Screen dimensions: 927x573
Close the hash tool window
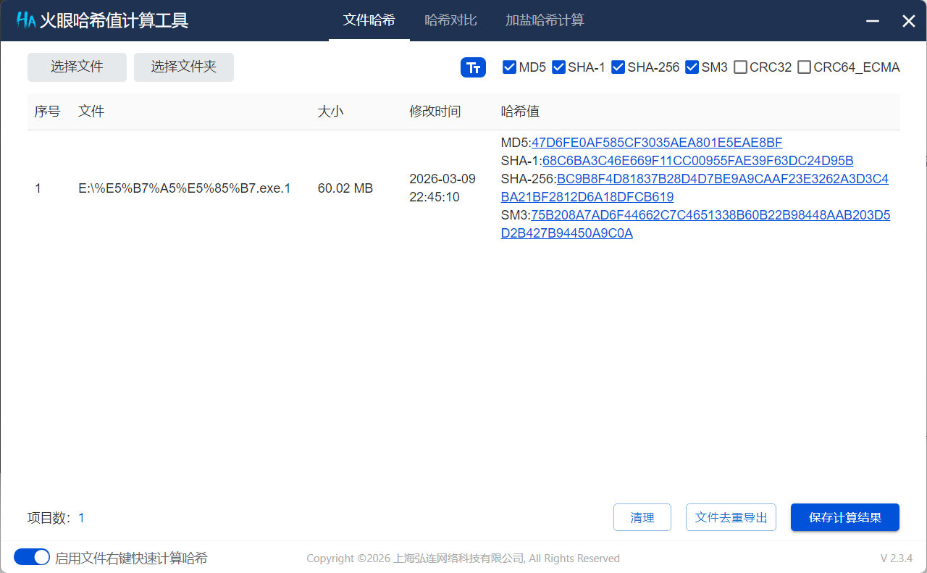pos(908,21)
